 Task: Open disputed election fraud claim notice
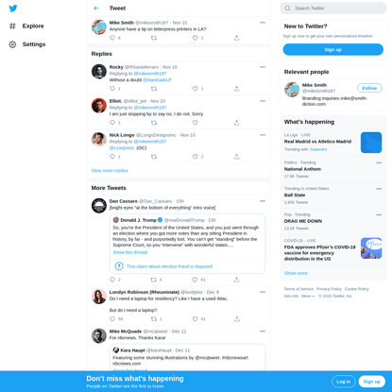(x=169, y=266)
